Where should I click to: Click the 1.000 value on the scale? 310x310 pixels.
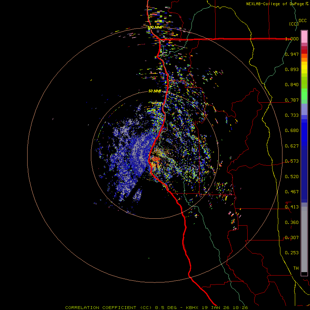[292, 39]
